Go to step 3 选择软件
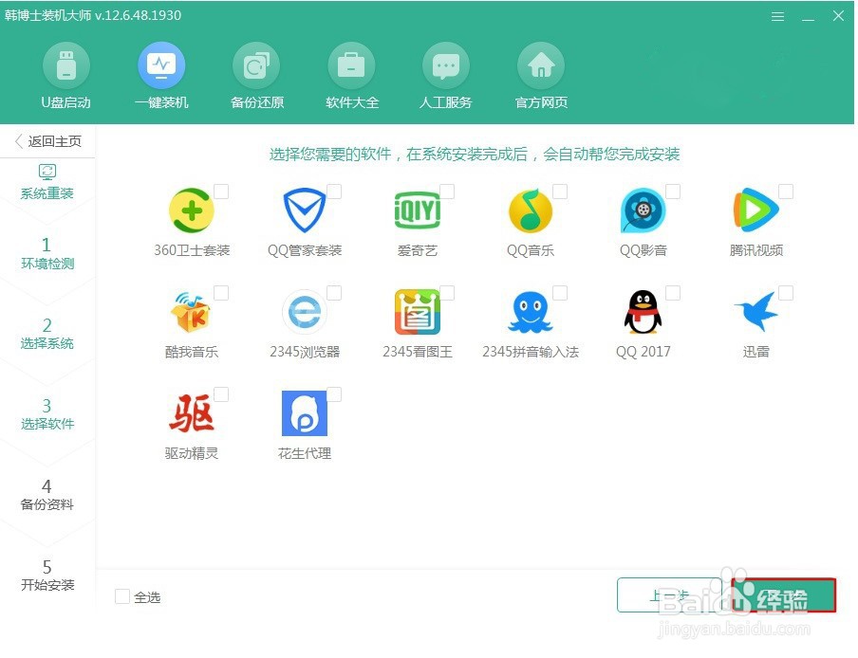This screenshot has width=858, height=658. (47, 413)
